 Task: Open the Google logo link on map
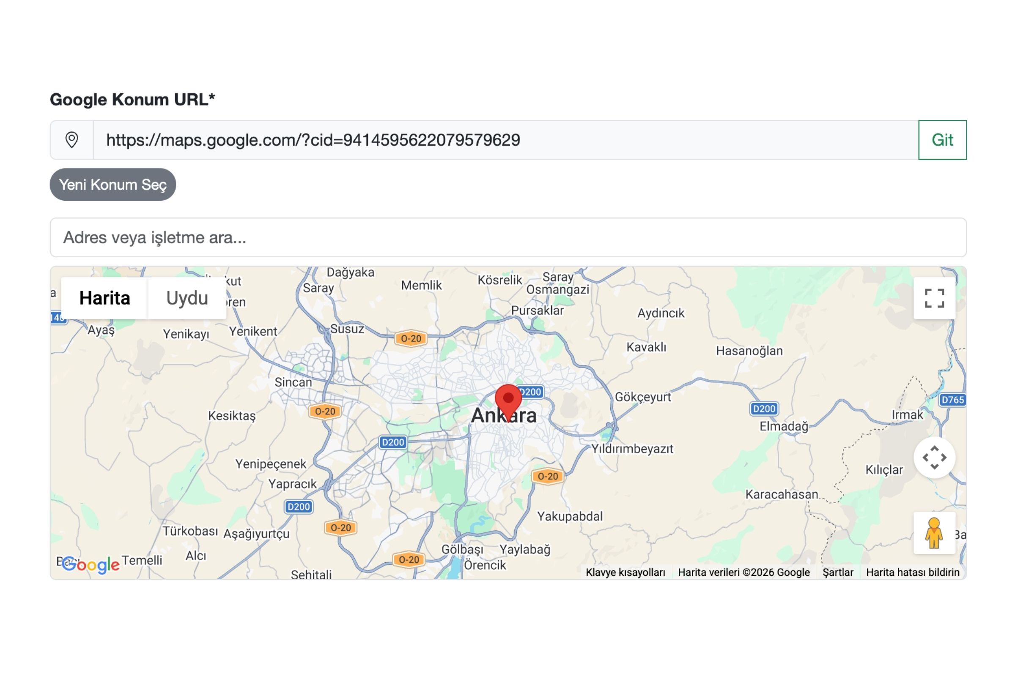91,564
